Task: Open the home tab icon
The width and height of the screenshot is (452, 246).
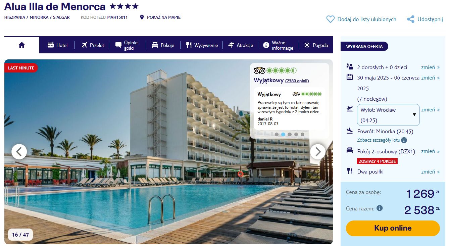Action: coord(22,45)
